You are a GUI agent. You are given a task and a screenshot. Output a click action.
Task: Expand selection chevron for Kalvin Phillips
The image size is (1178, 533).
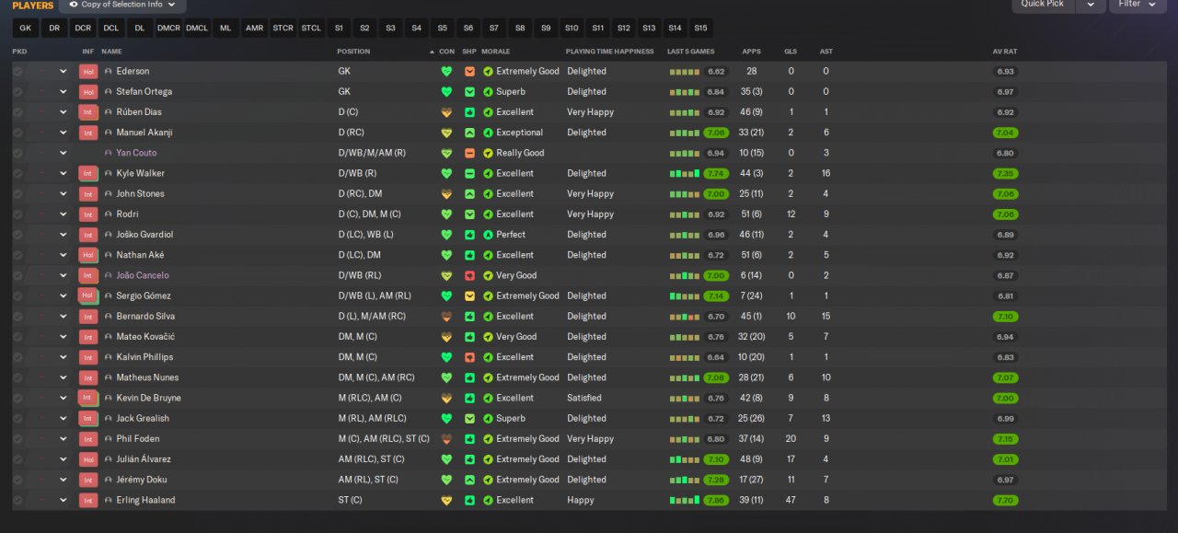tap(64, 357)
